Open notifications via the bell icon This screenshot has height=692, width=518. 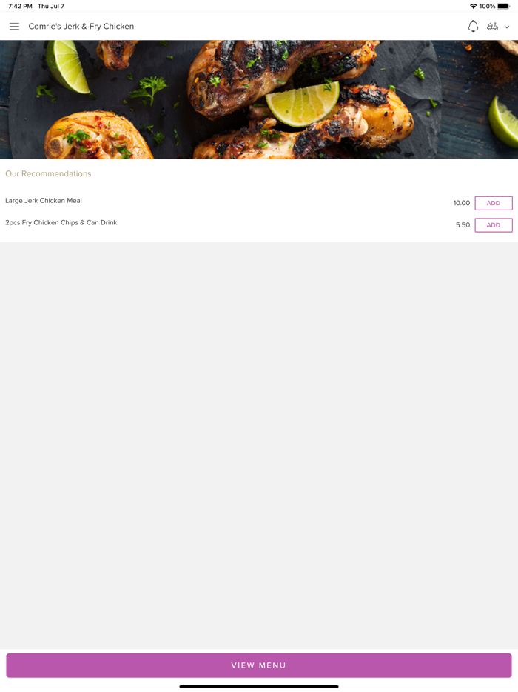[x=473, y=27]
